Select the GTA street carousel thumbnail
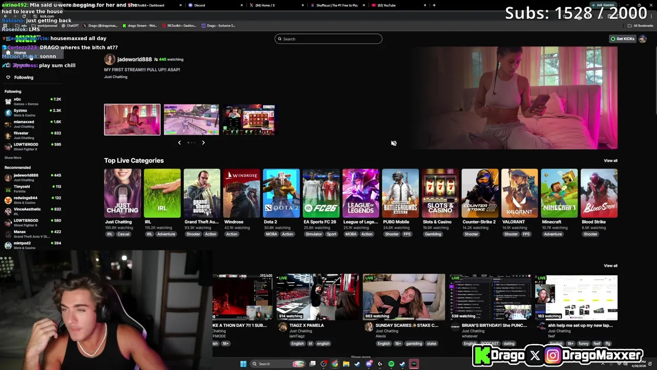 (x=191, y=120)
